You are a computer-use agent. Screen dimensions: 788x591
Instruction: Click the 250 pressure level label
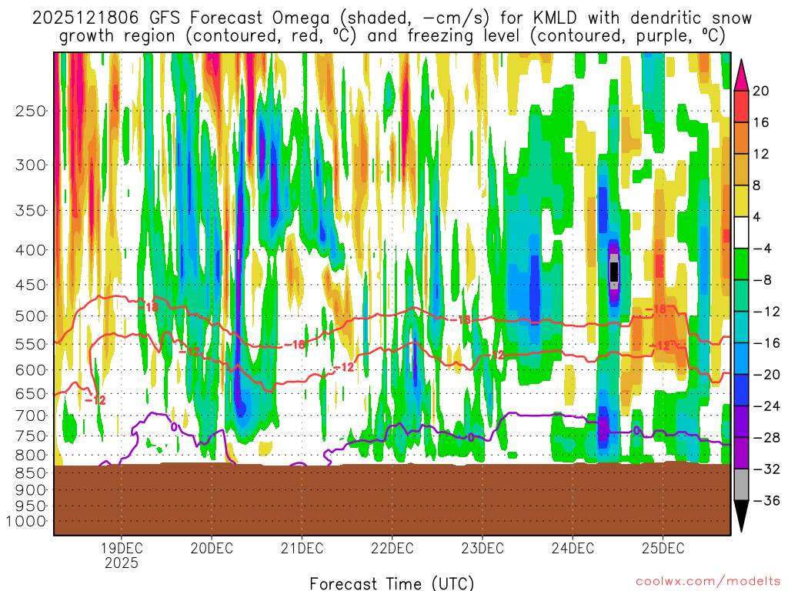point(31,111)
